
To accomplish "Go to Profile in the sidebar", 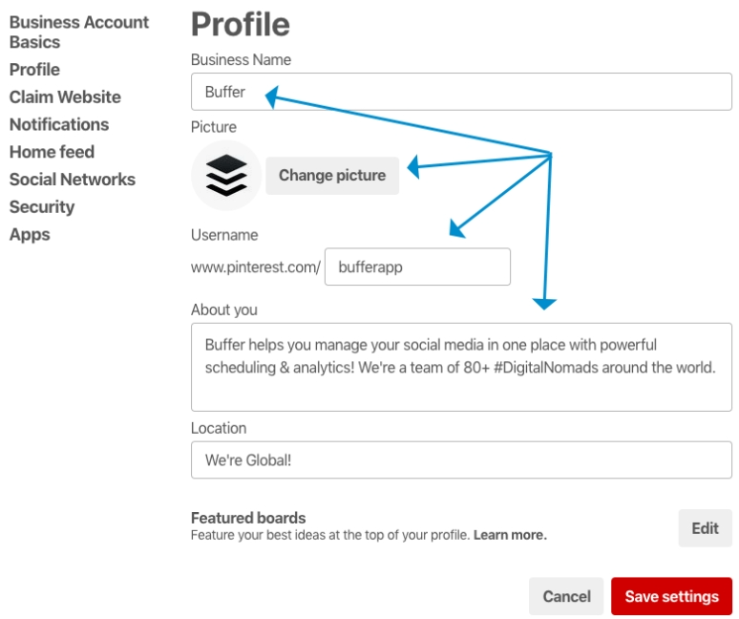I will 34,70.
